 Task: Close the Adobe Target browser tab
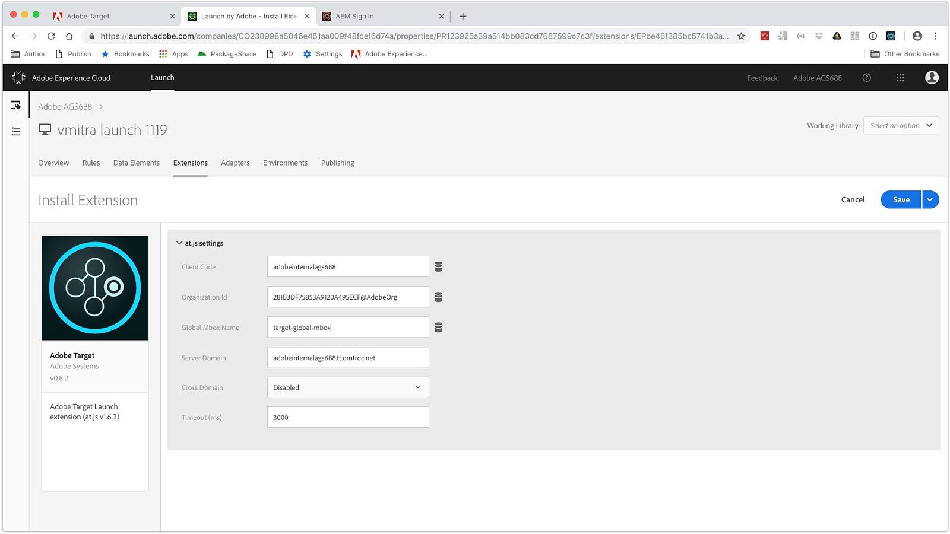pyautogui.click(x=172, y=17)
